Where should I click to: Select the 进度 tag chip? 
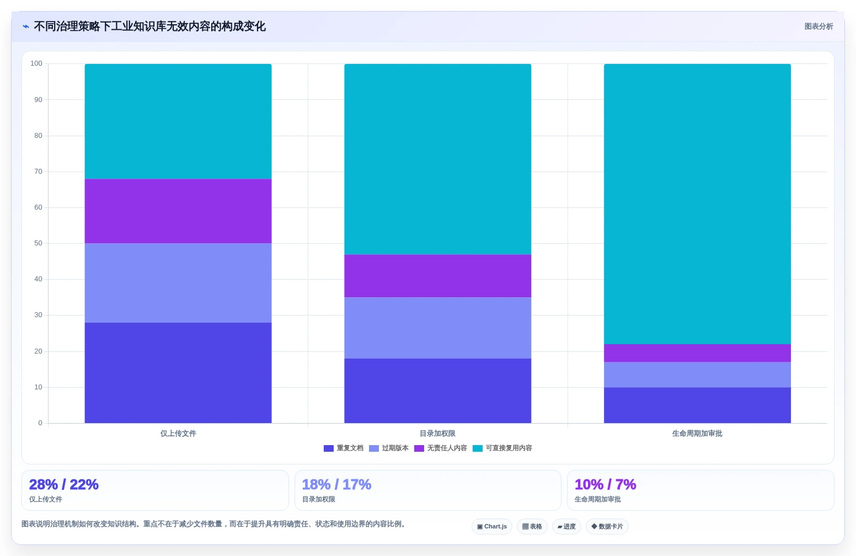pos(566,527)
